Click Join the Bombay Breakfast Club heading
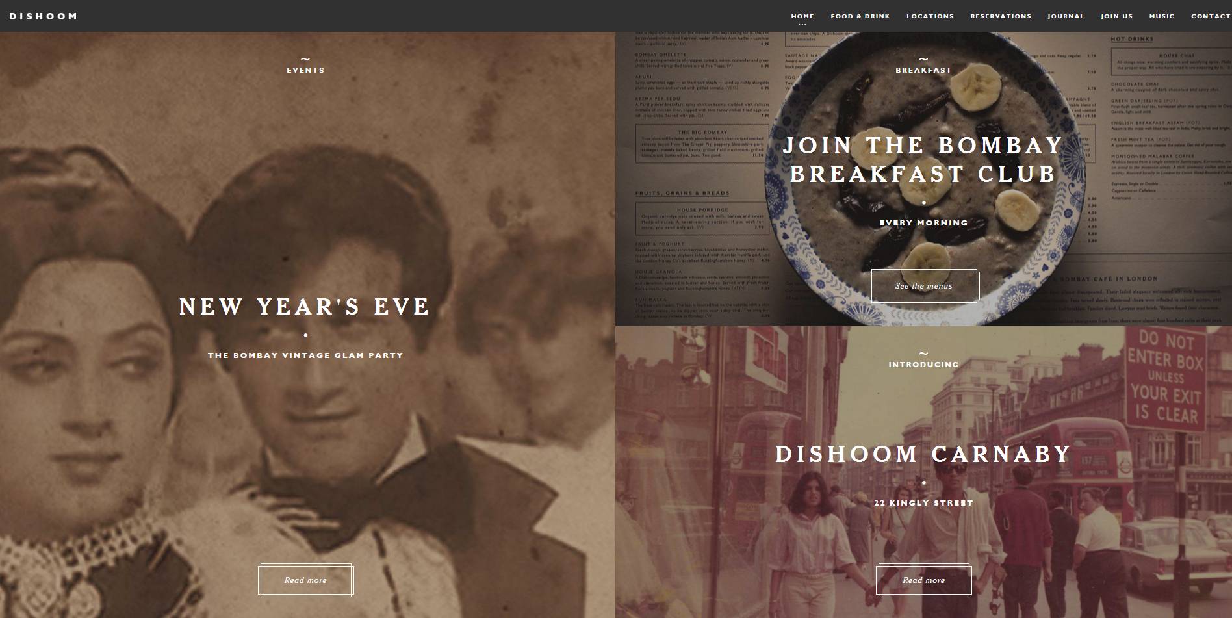Screen dimensions: 1232x618 click(923, 159)
